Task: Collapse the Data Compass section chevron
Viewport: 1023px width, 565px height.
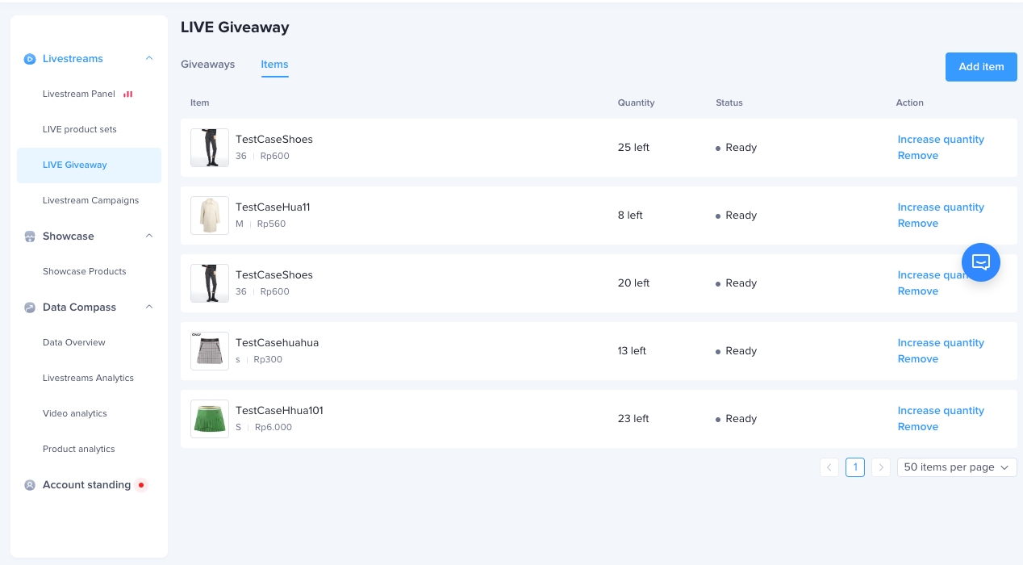Action: [149, 307]
